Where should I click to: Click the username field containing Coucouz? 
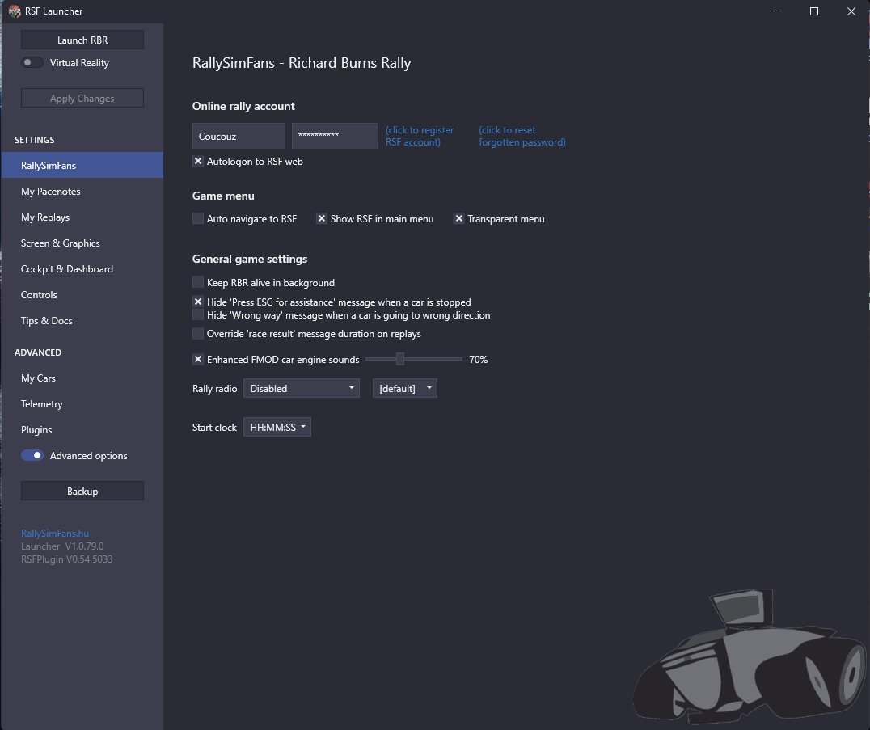(x=239, y=137)
